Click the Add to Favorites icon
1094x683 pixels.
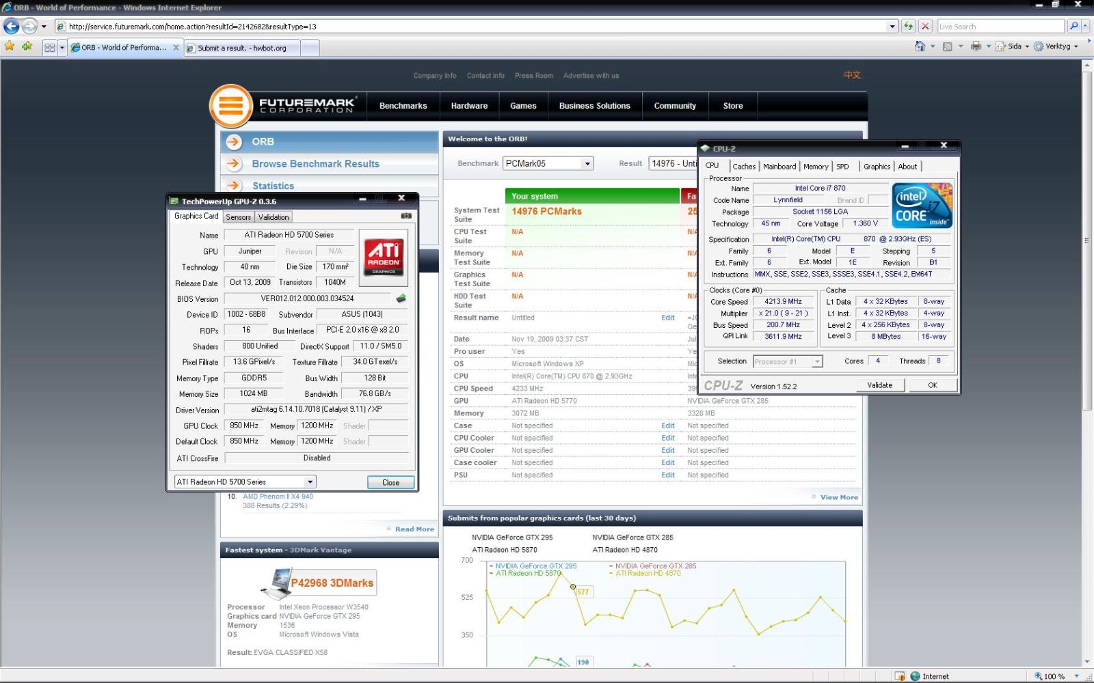[27, 46]
